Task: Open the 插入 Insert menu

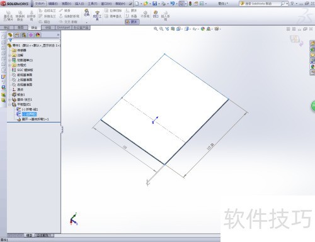Action: [79, 4]
